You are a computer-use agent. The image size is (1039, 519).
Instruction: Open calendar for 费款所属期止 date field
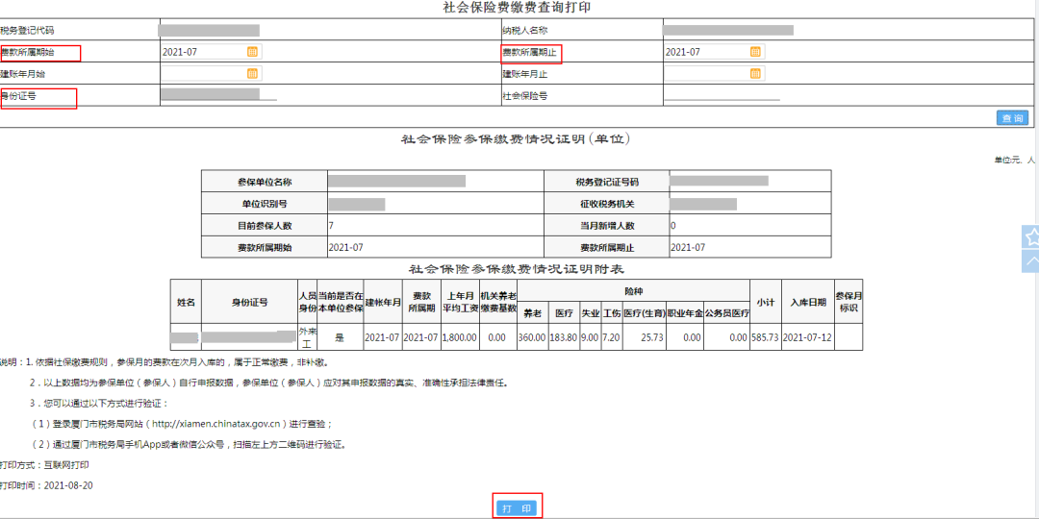755,52
